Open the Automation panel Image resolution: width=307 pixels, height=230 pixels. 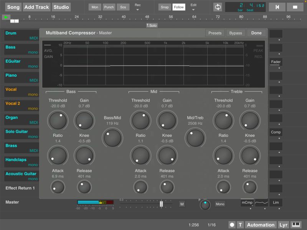pyautogui.click(x=261, y=225)
